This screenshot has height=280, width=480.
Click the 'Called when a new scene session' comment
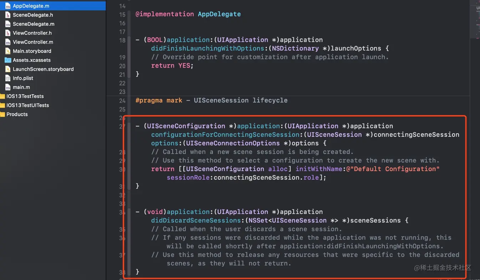click(x=252, y=151)
